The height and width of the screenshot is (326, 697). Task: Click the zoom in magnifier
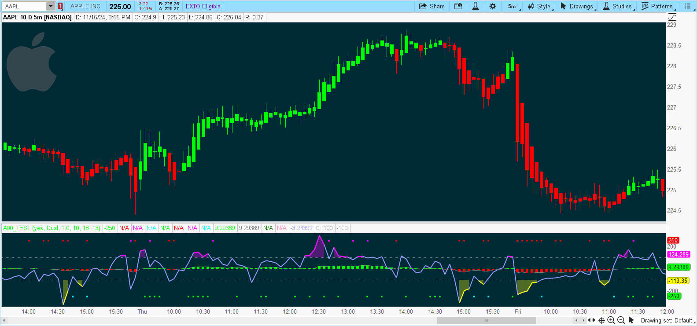point(611,320)
